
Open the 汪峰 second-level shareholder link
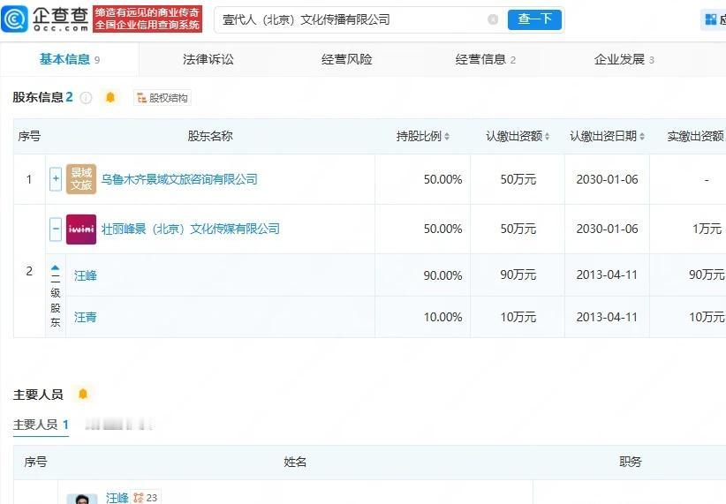[85, 275]
